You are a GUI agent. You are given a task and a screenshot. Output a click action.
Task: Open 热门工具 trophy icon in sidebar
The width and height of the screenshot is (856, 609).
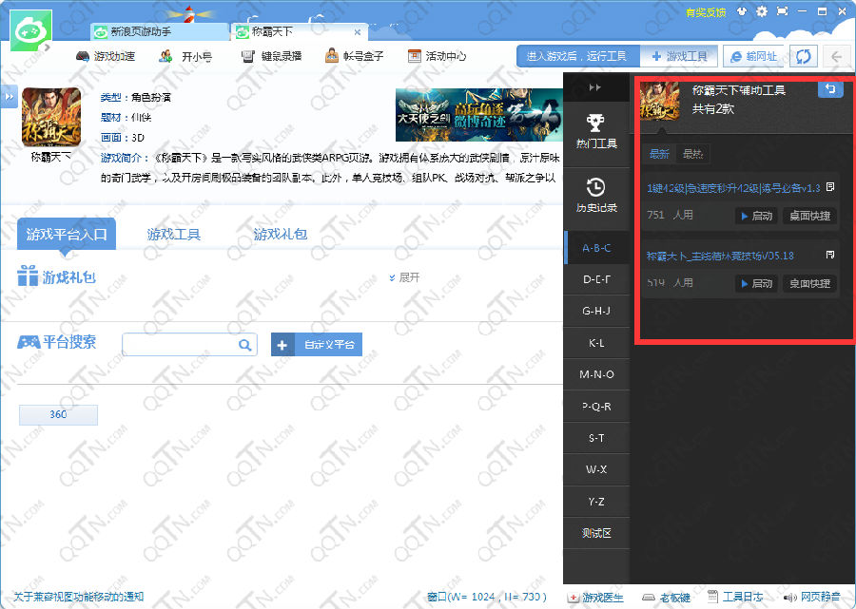click(595, 131)
